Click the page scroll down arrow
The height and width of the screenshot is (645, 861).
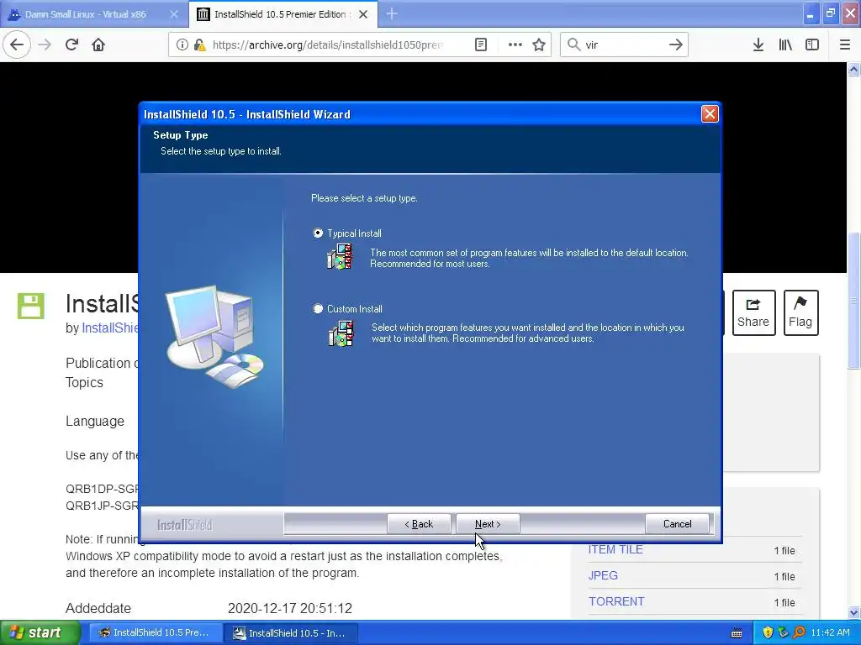click(x=853, y=612)
